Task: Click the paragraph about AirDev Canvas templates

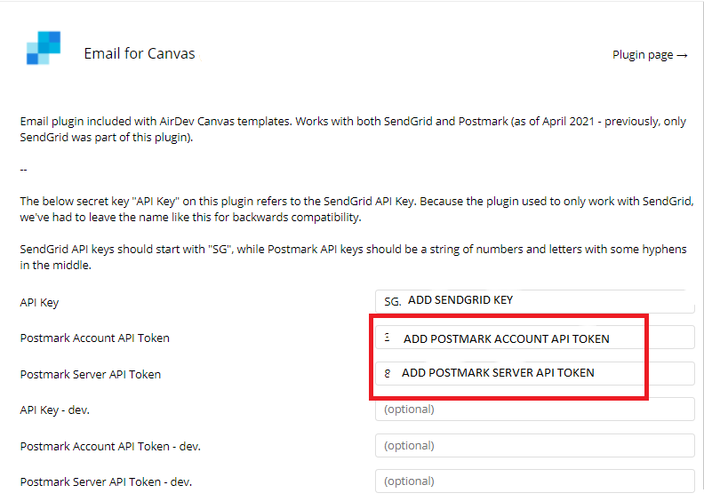Action: (x=352, y=130)
